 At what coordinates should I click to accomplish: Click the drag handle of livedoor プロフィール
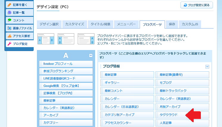coord(41,64)
